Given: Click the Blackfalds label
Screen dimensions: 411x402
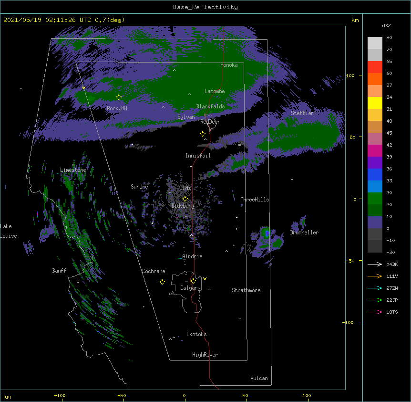Looking at the screenshot, I should [210, 106].
